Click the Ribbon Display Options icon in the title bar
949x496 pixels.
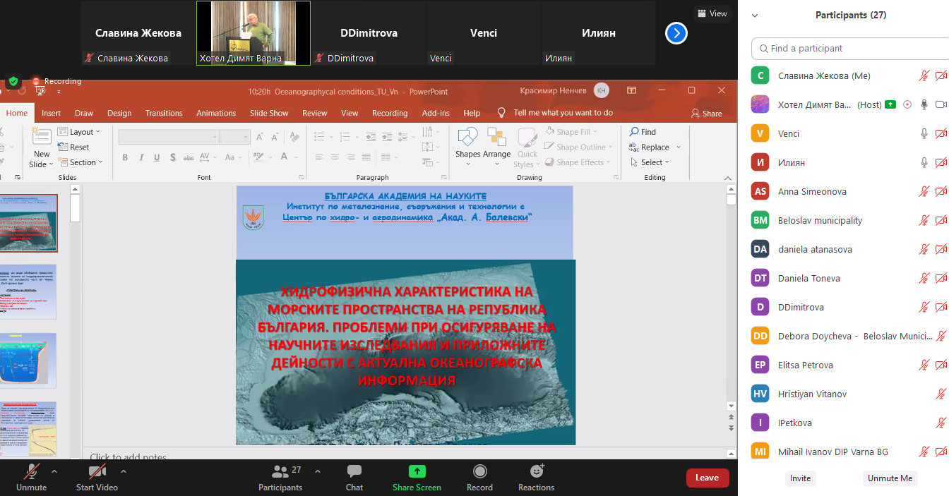pos(632,90)
